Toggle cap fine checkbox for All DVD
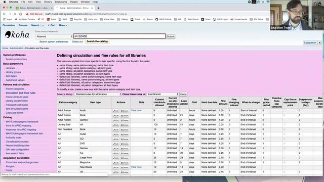324x182 pixels. (x=285, y=144)
